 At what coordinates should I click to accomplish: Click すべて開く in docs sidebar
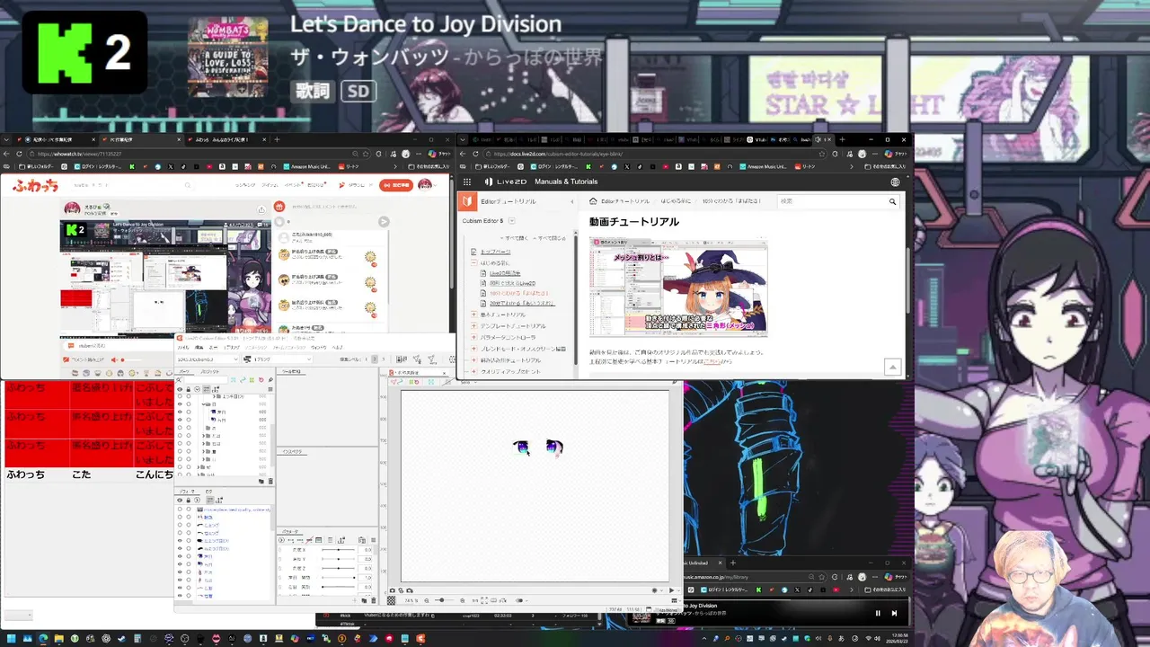coord(515,238)
